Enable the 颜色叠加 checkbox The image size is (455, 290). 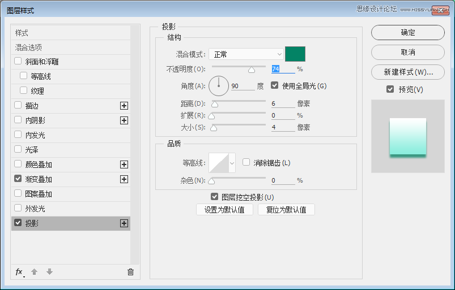(18, 164)
